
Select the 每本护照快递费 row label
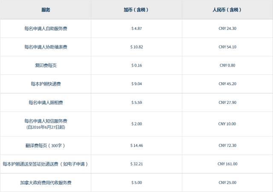tap(45, 84)
